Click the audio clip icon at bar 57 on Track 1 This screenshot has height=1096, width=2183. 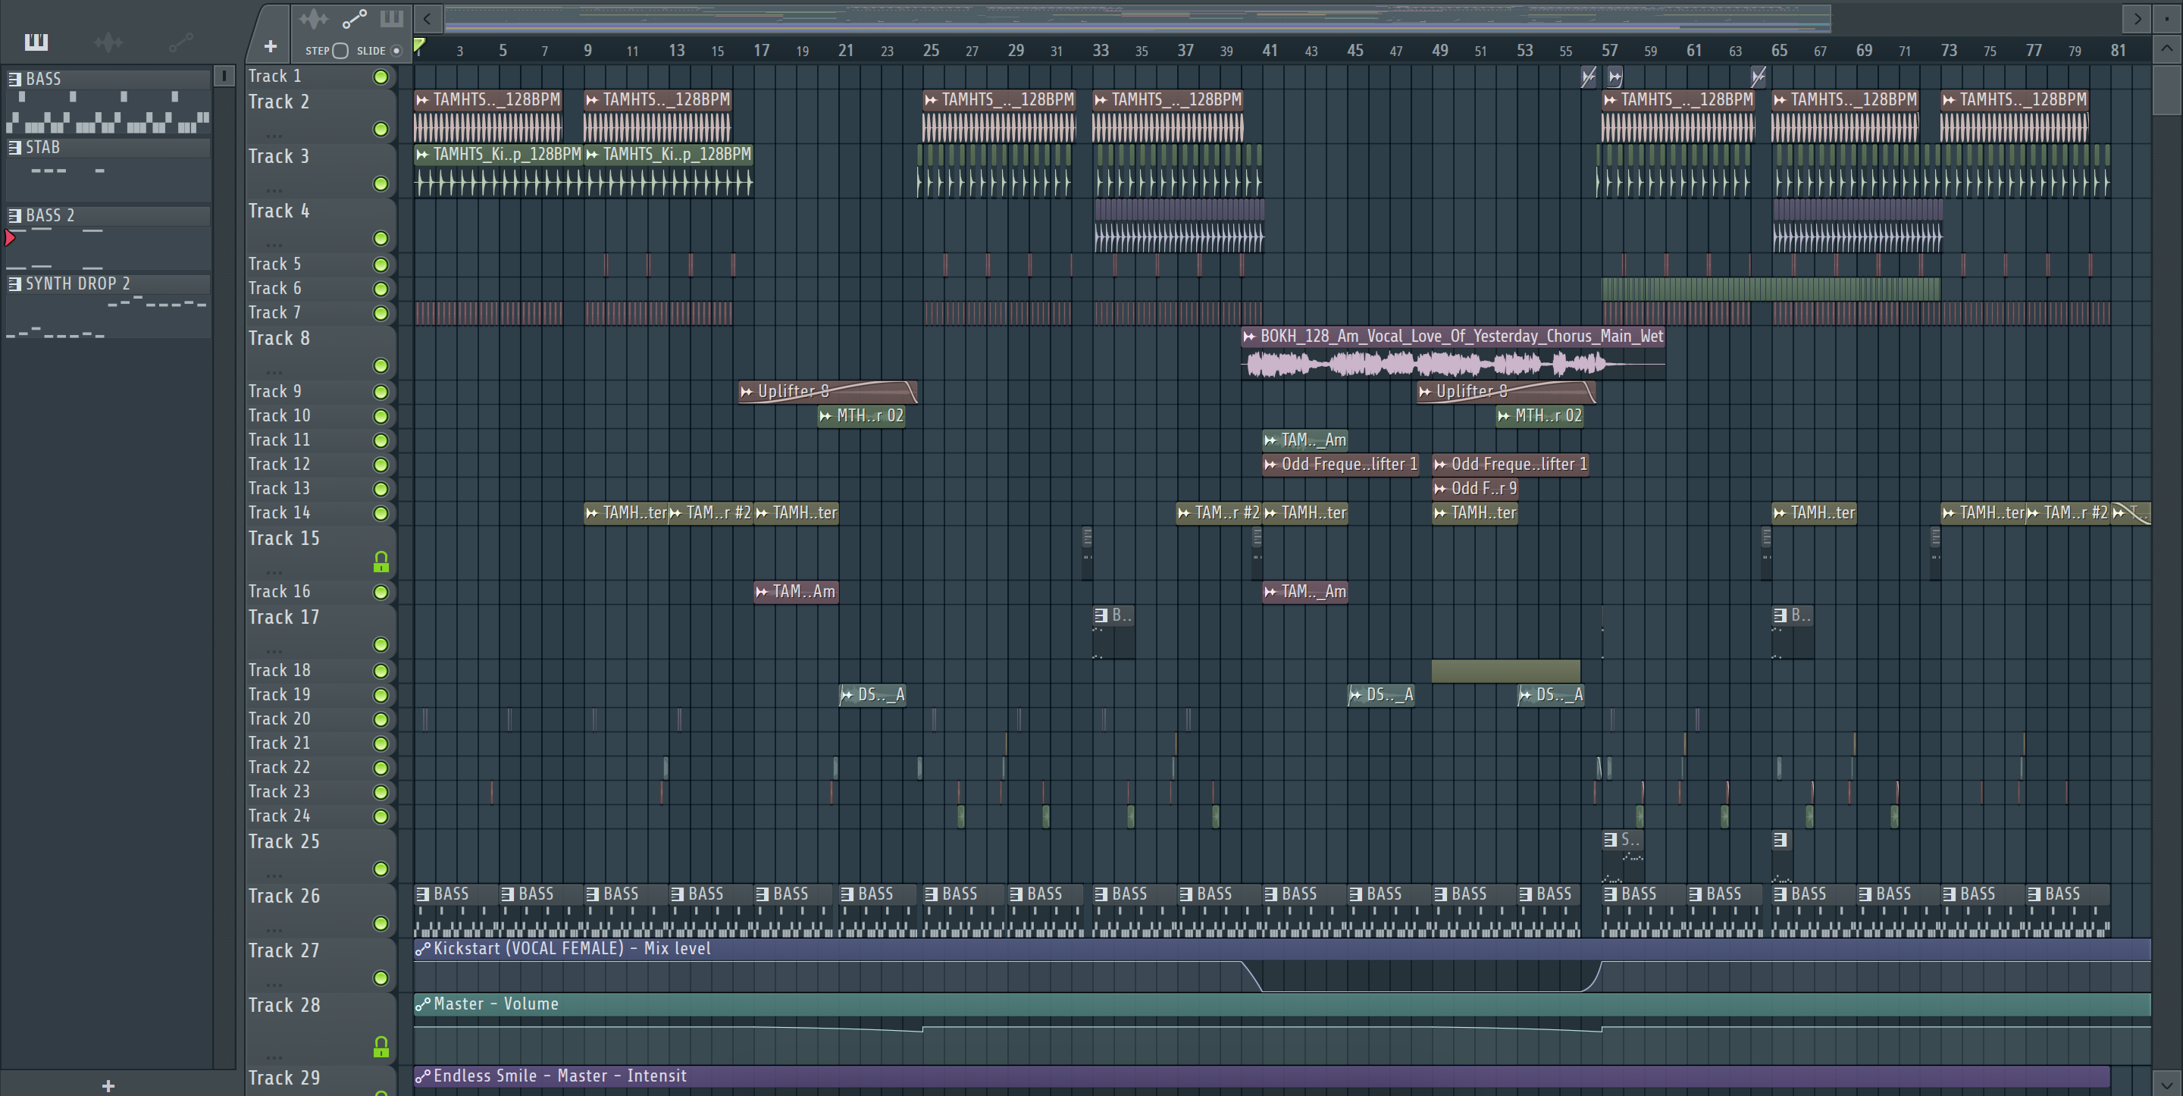(1615, 77)
